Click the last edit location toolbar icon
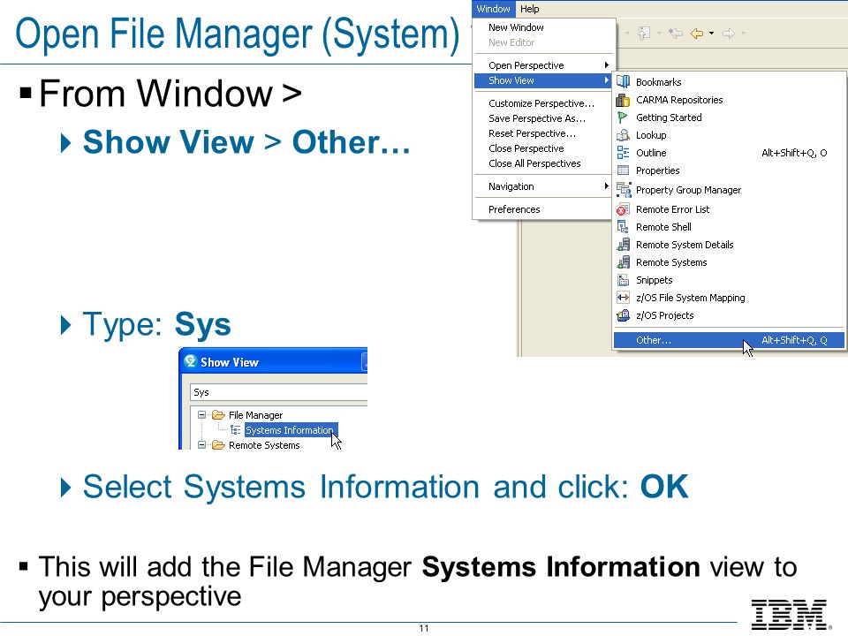This screenshot has width=848, height=636. pyautogui.click(x=676, y=34)
